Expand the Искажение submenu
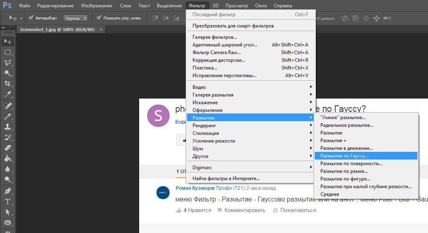 [x=250, y=102]
